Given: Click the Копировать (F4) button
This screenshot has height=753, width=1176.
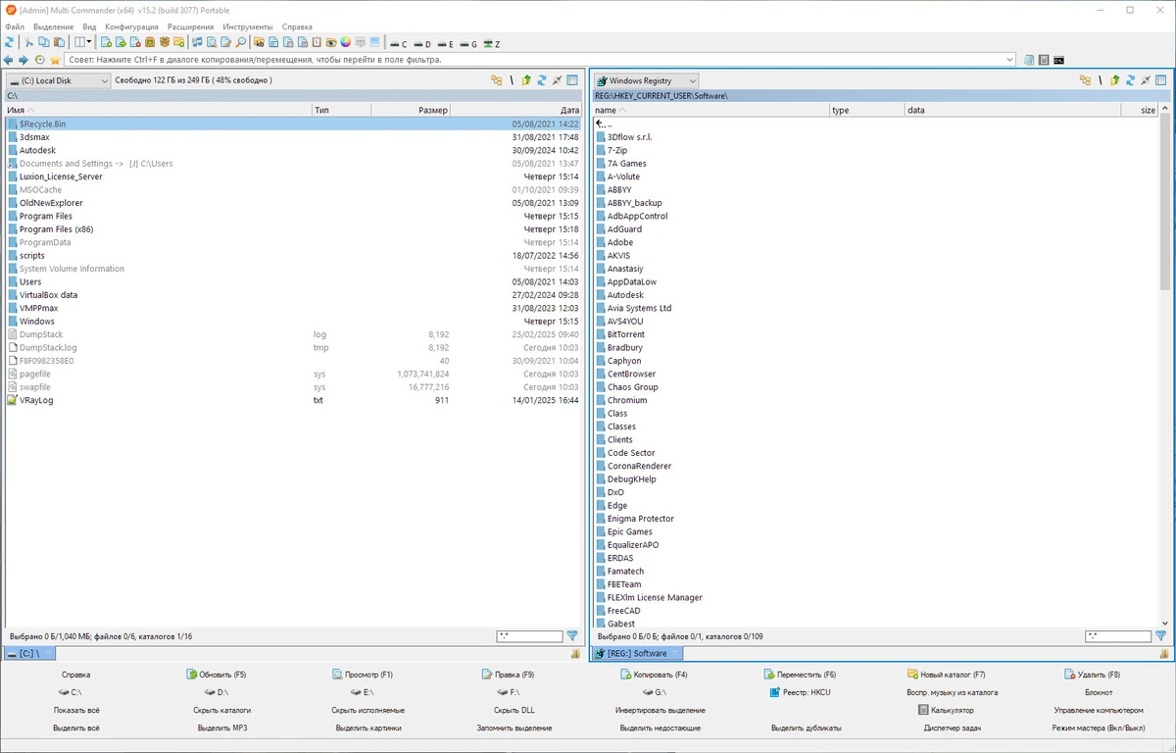Looking at the screenshot, I should point(654,675).
